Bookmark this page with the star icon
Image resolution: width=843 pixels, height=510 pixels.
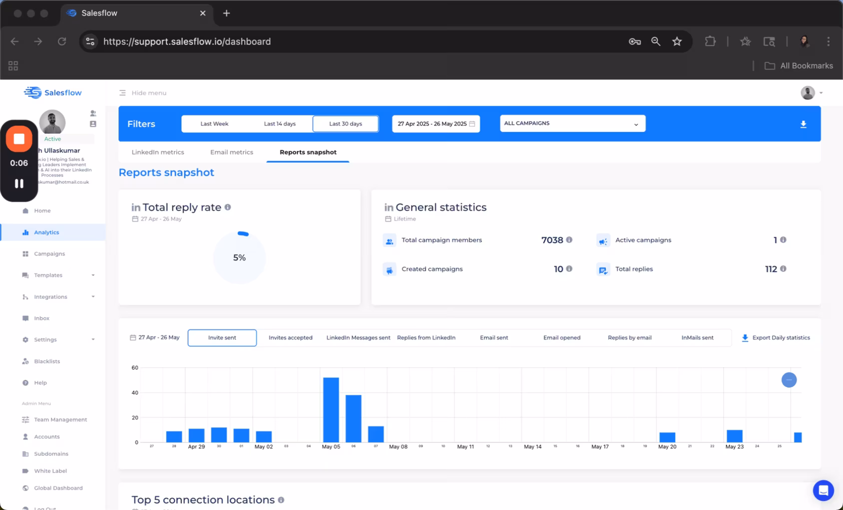coord(677,41)
